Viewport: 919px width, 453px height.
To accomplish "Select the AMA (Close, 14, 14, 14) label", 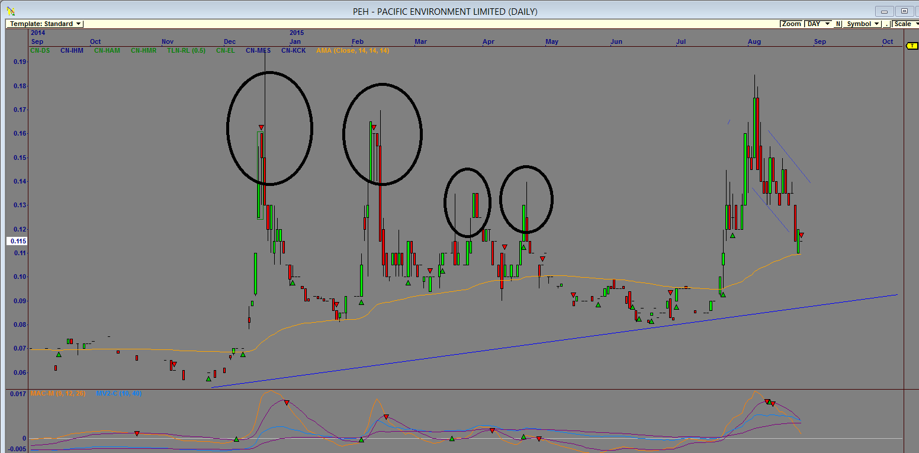I will pyautogui.click(x=352, y=50).
